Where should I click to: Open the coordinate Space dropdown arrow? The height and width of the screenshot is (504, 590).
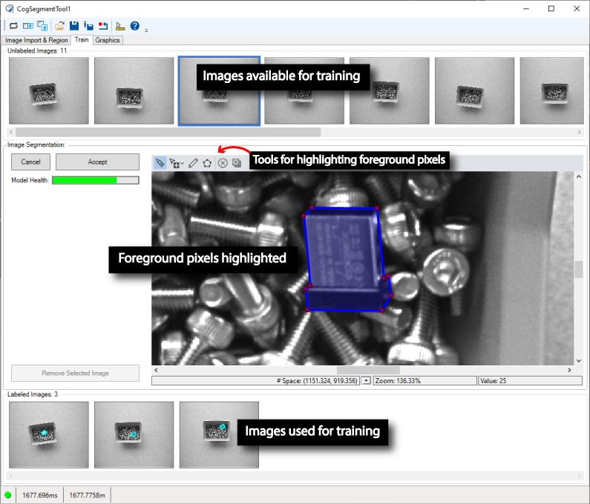[366, 381]
